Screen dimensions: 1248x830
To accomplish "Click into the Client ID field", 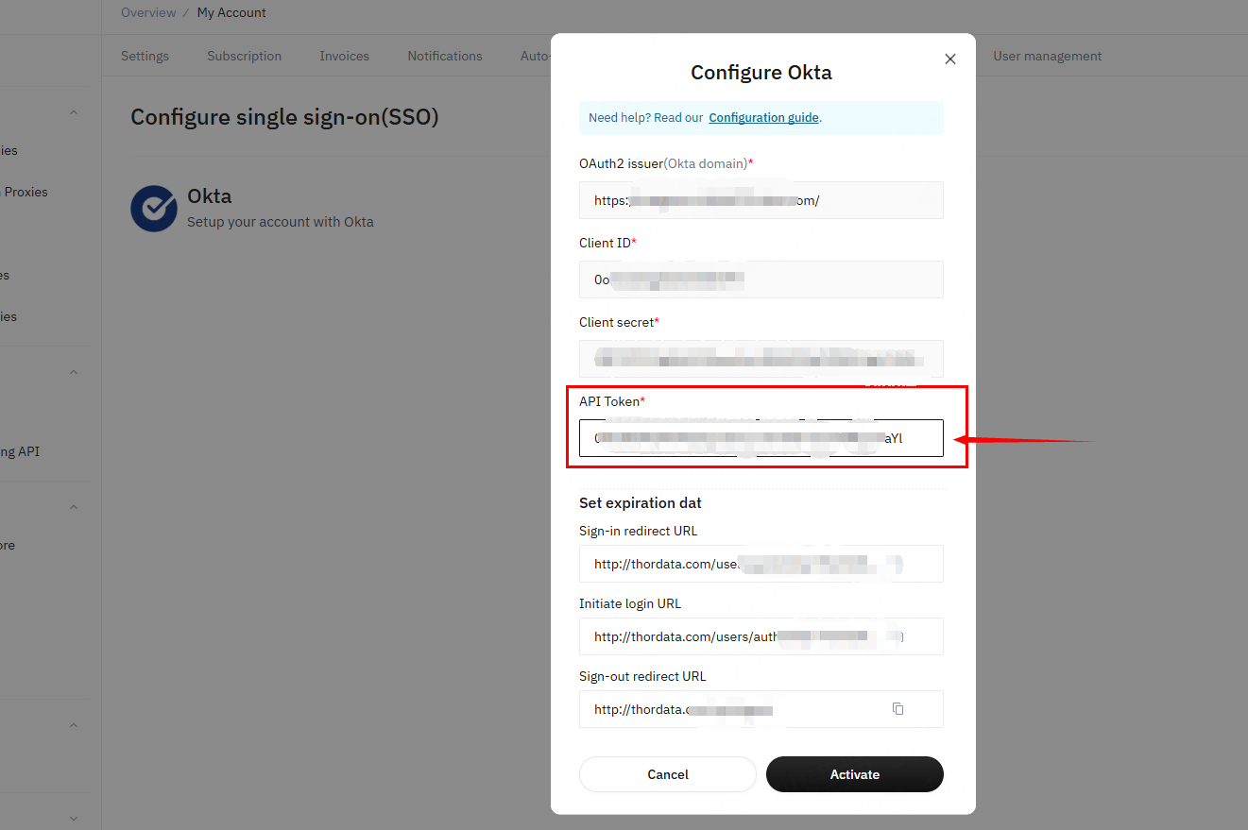I will click(761, 279).
